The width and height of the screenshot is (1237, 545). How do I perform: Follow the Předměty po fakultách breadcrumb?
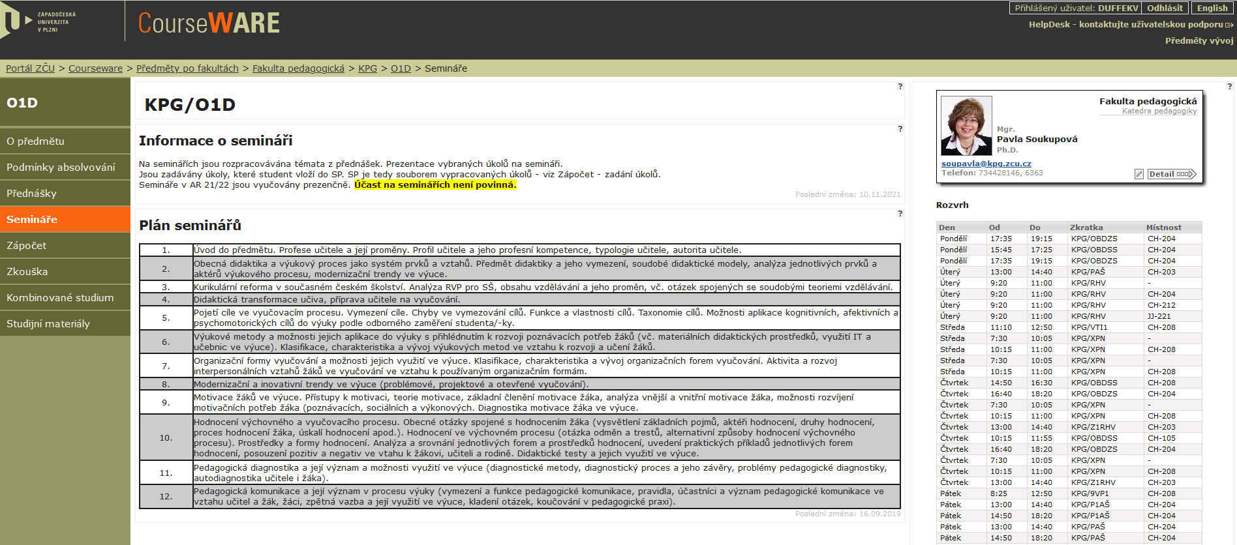coord(187,68)
